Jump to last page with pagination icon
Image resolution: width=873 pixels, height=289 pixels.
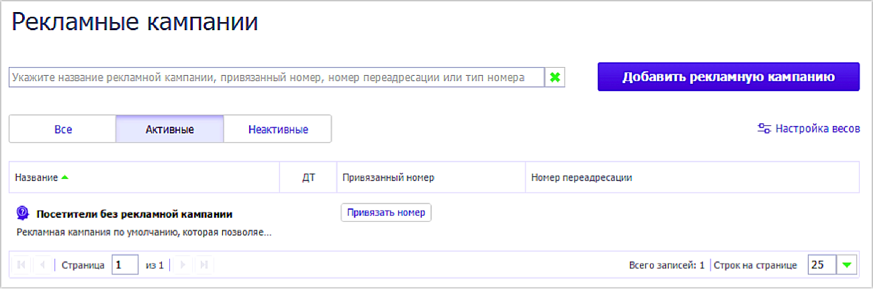pos(203,266)
